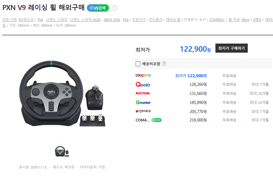Click the 최대 7개월 installment text in the 인터파크 row
The image size is (273, 195).
pyautogui.click(x=260, y=111)
